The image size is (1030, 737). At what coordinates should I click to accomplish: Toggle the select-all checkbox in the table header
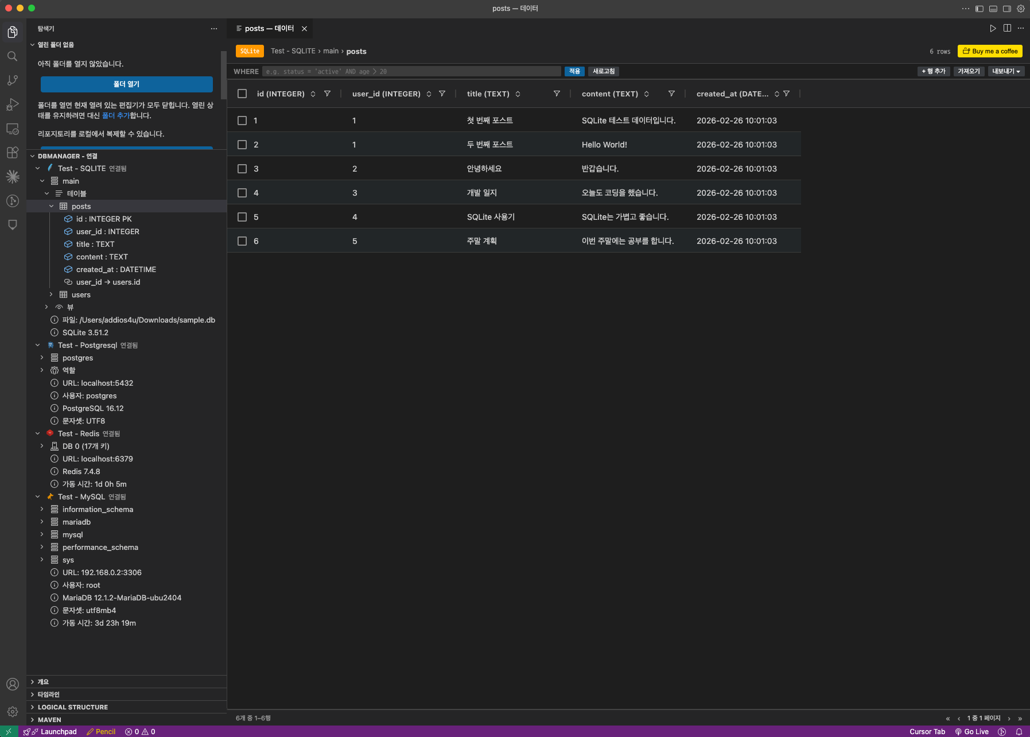point(242,93)
